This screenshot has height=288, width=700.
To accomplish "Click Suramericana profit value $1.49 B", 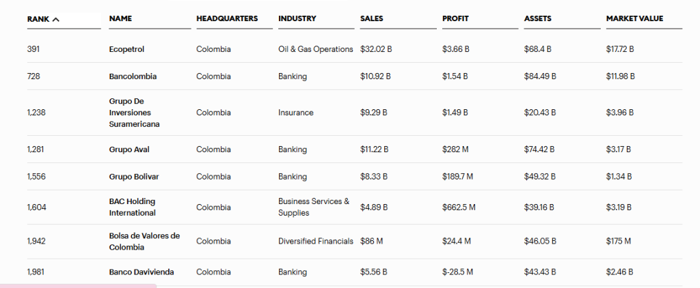I will 455,113.
